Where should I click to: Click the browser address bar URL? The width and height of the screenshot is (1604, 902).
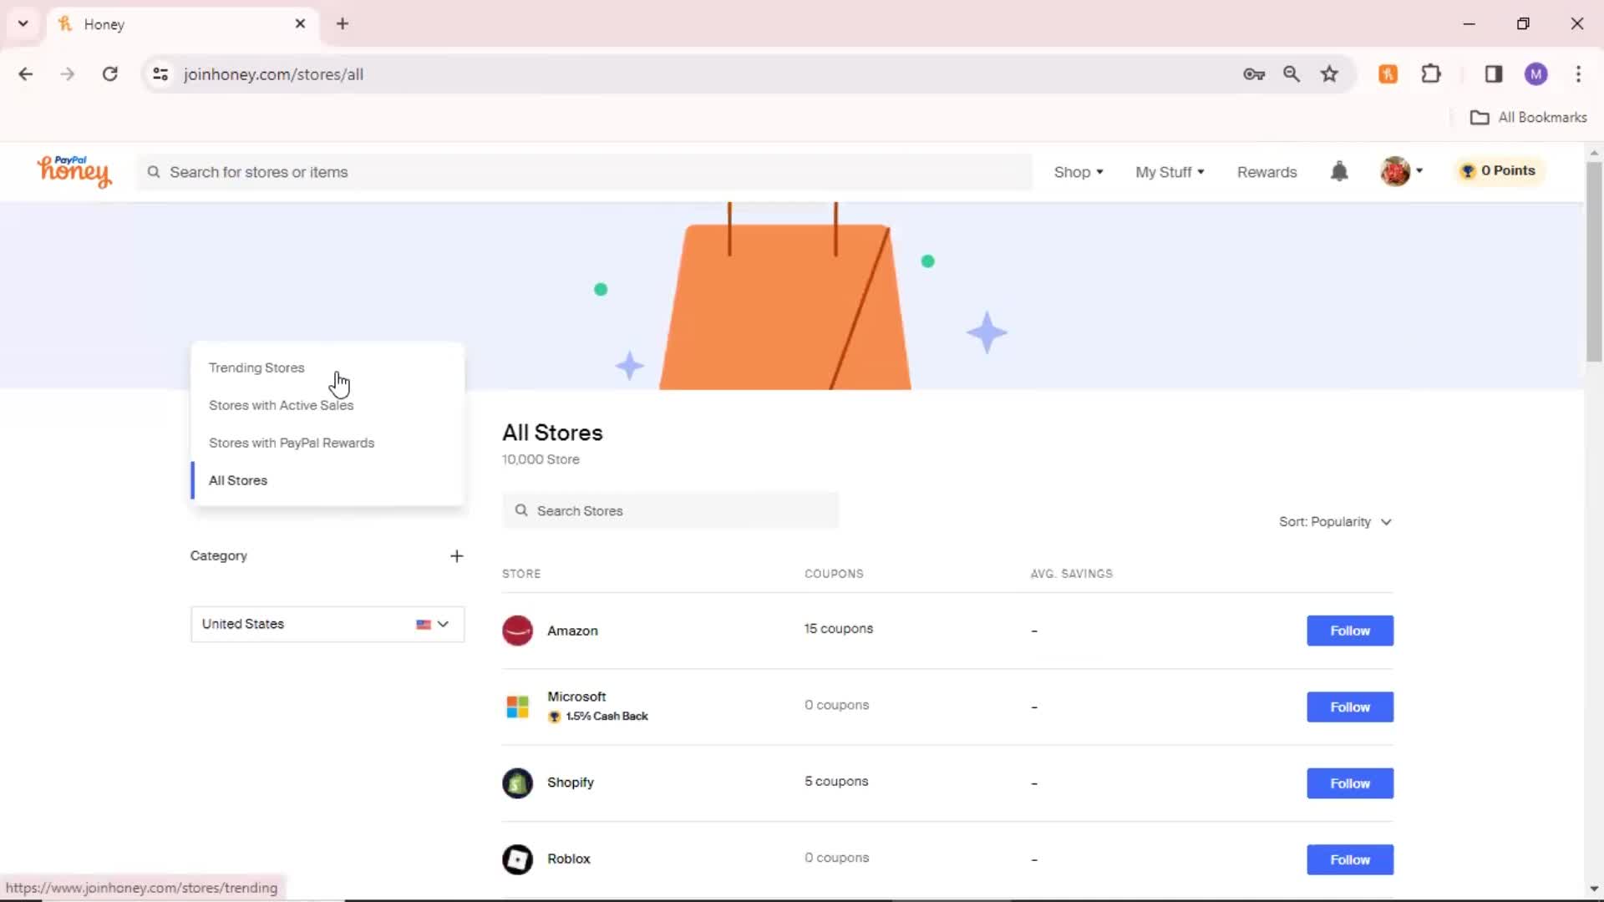[273, 74]
